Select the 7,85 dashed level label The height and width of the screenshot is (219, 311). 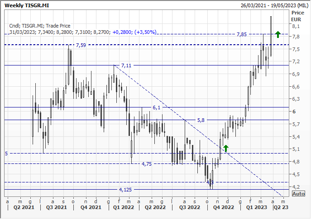point(242,34)
